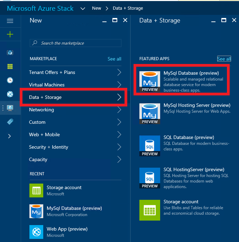Click the sidebar drag handle dots

click(3, 108)
